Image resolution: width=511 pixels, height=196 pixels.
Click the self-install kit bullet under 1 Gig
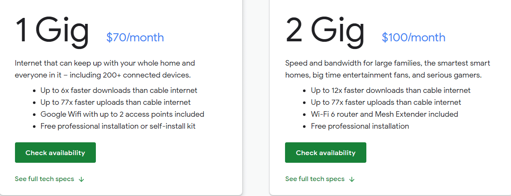coord(118,126)
